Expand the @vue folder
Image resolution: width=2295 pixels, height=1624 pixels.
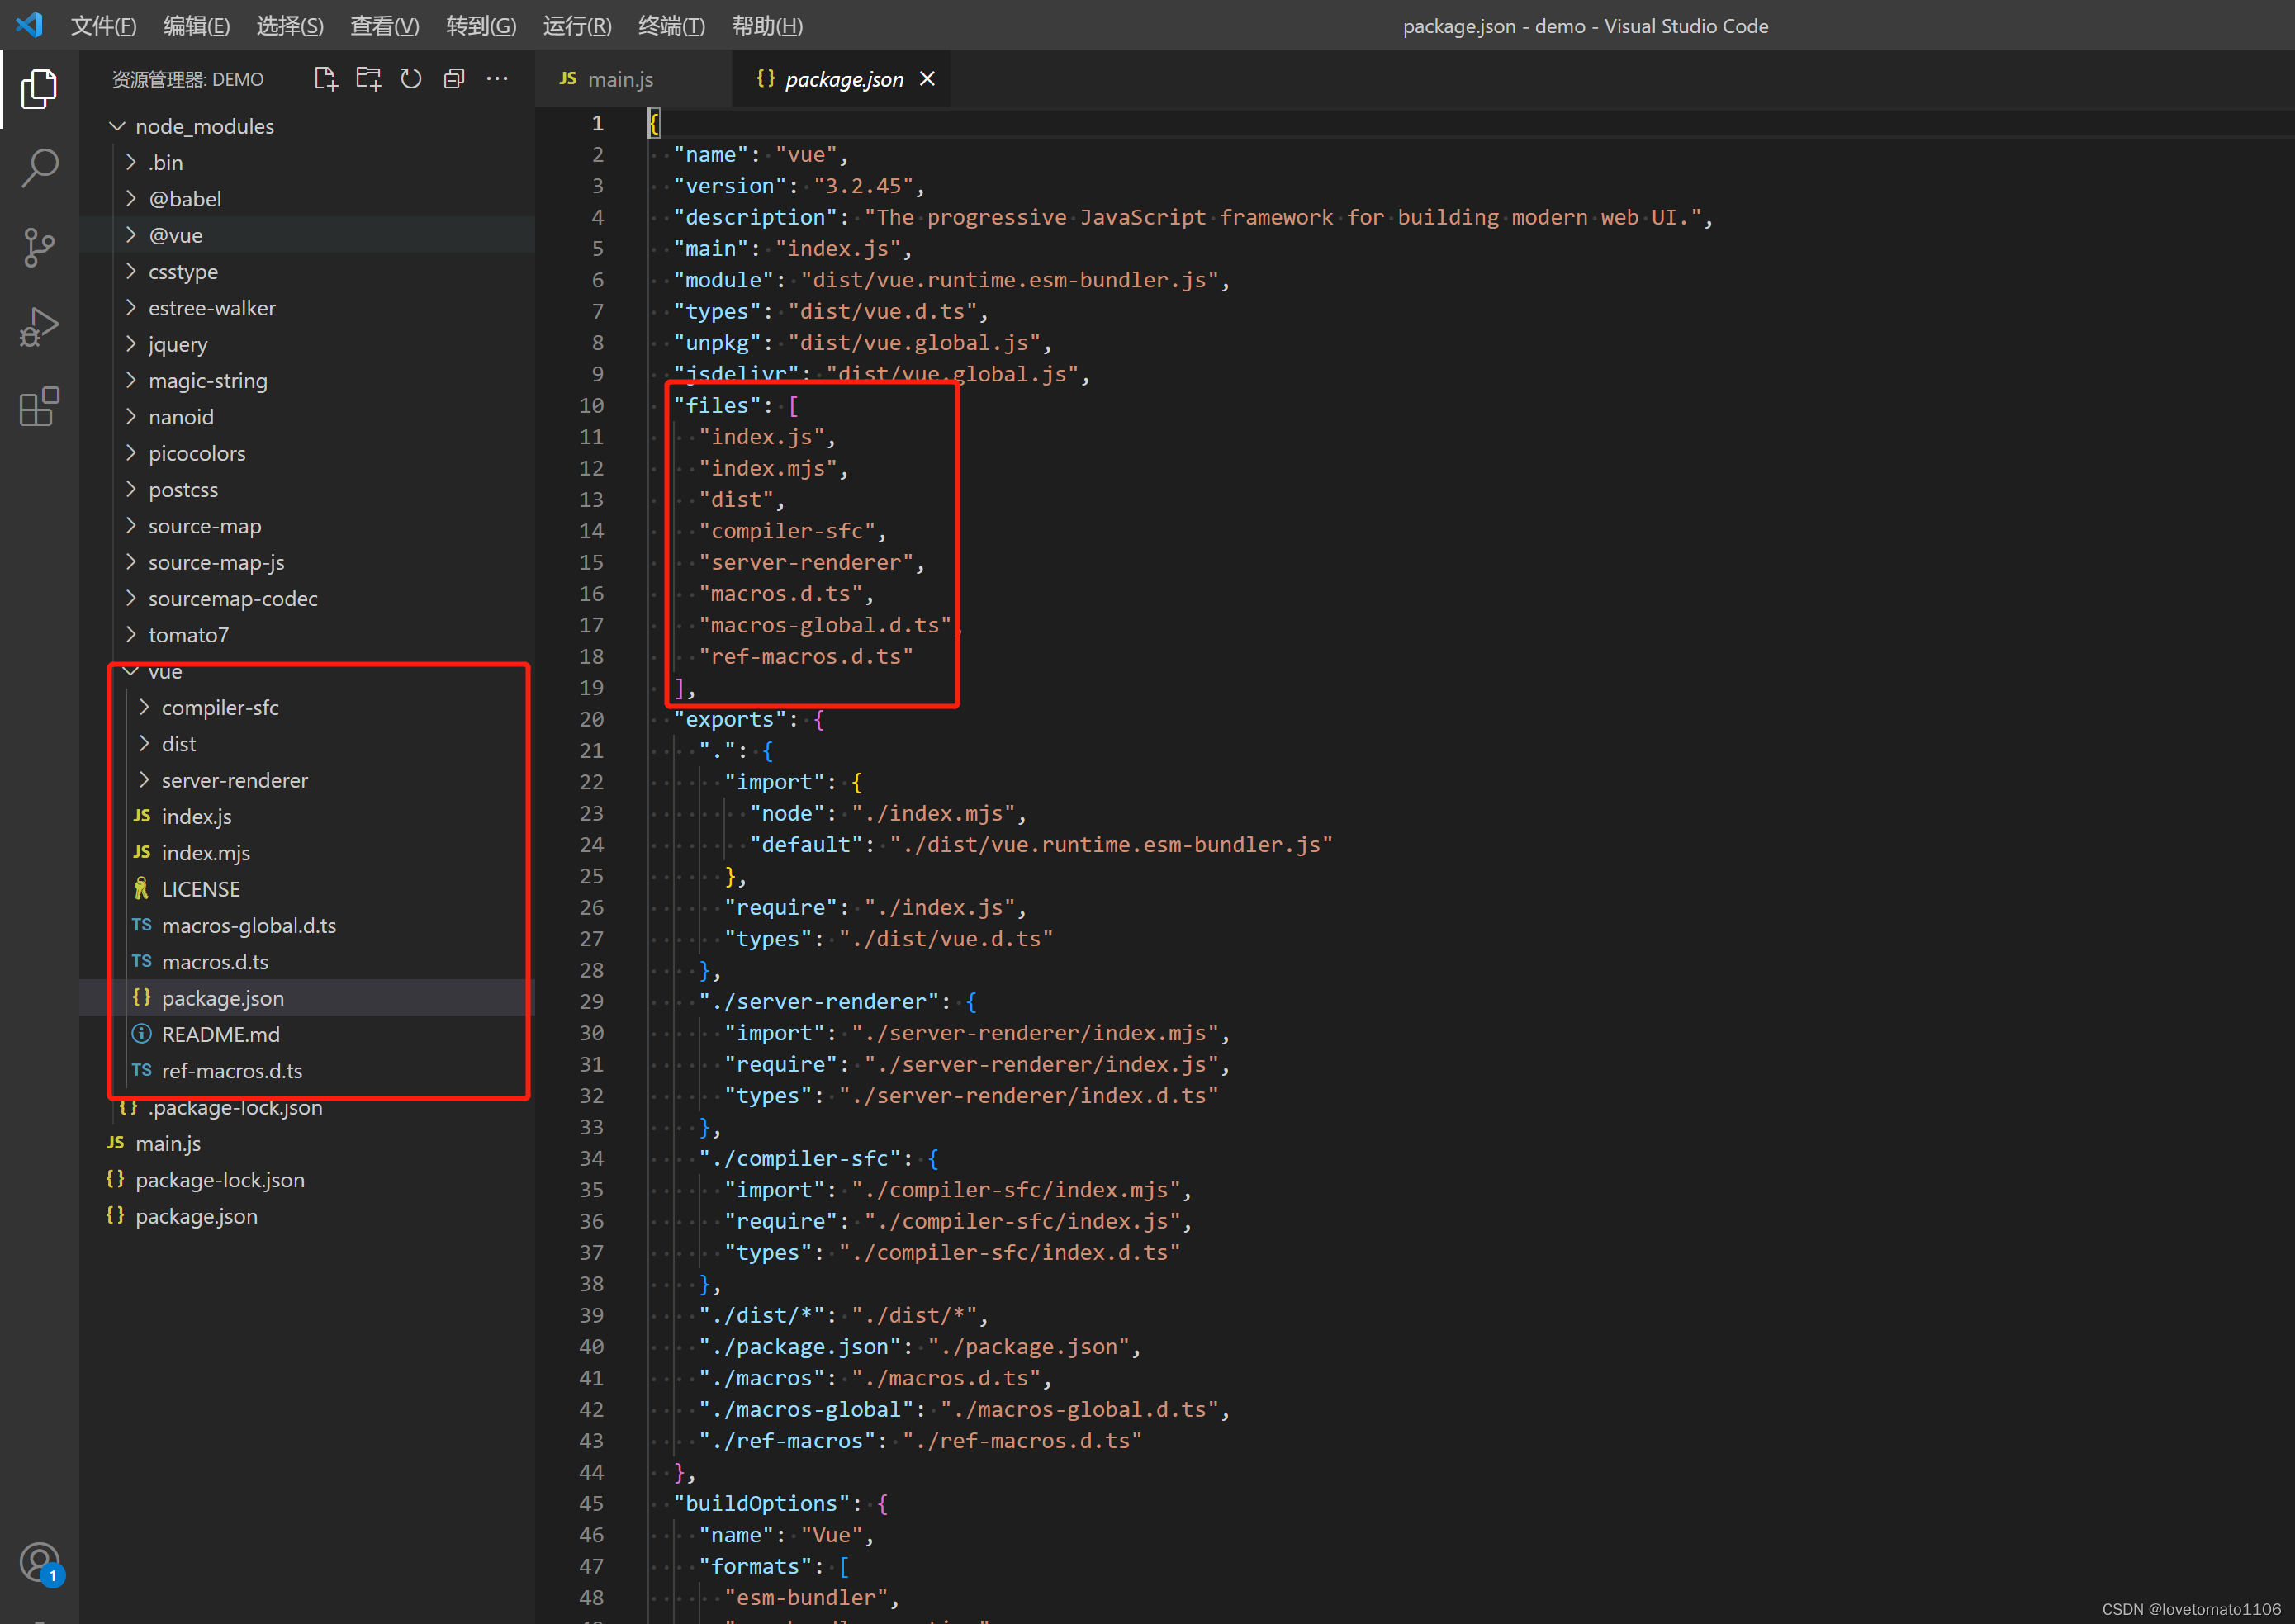(307, 235)
